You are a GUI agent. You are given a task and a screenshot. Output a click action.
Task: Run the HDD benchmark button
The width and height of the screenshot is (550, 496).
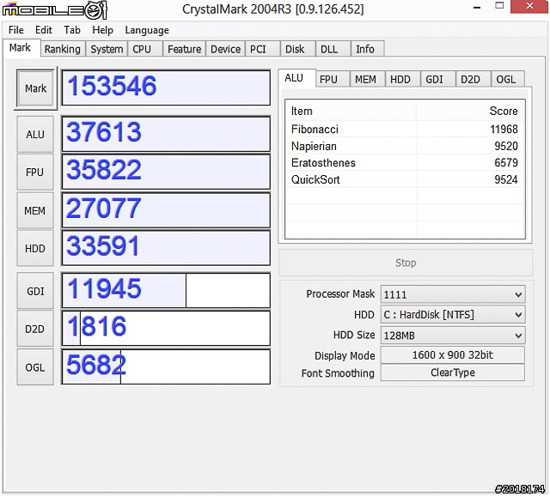(35, 249)
